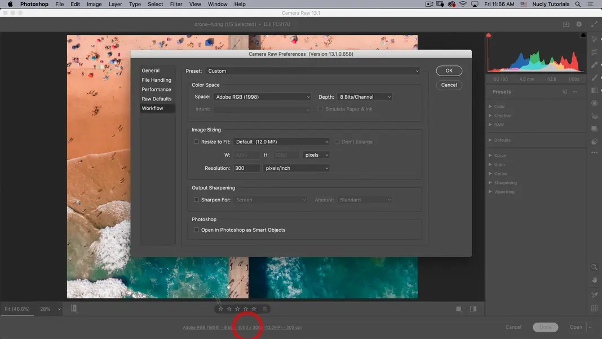Switch to General preferences section
Screen dimensions: 602x339
point(150,71)
